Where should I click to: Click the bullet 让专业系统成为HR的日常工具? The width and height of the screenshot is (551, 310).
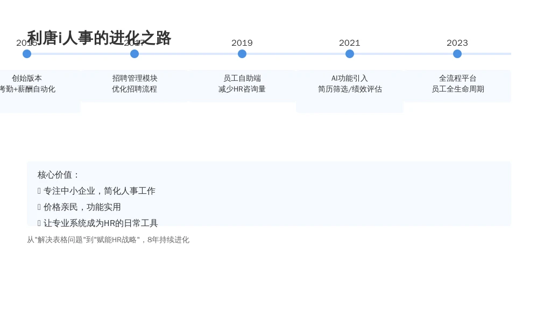pyautogui.click(x=98, y=223)
